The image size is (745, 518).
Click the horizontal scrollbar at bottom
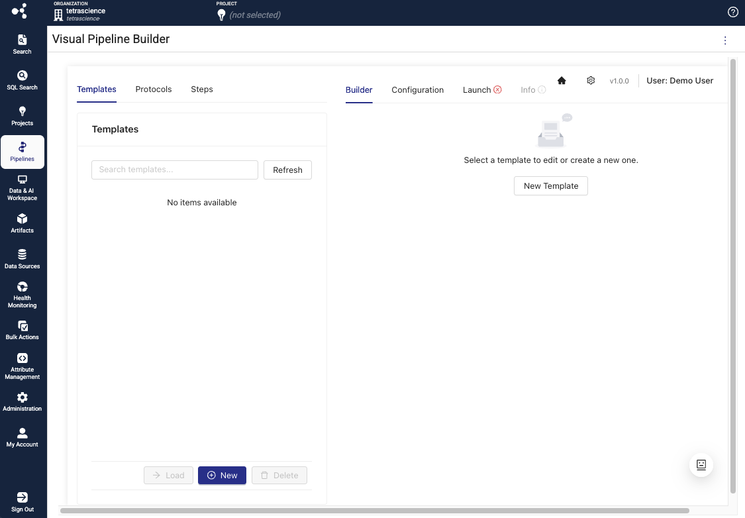coord(374,511)
